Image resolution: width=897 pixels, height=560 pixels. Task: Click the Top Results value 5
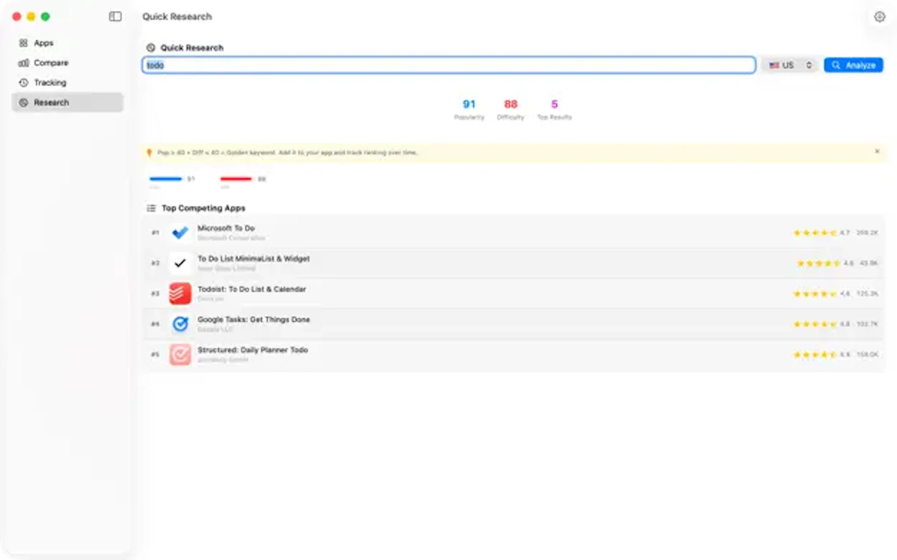(554, 104)
